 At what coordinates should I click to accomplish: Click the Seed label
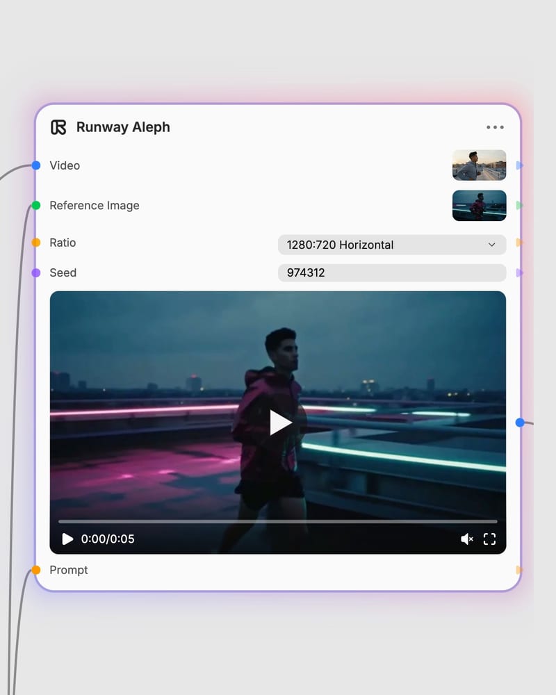(63, 272)
